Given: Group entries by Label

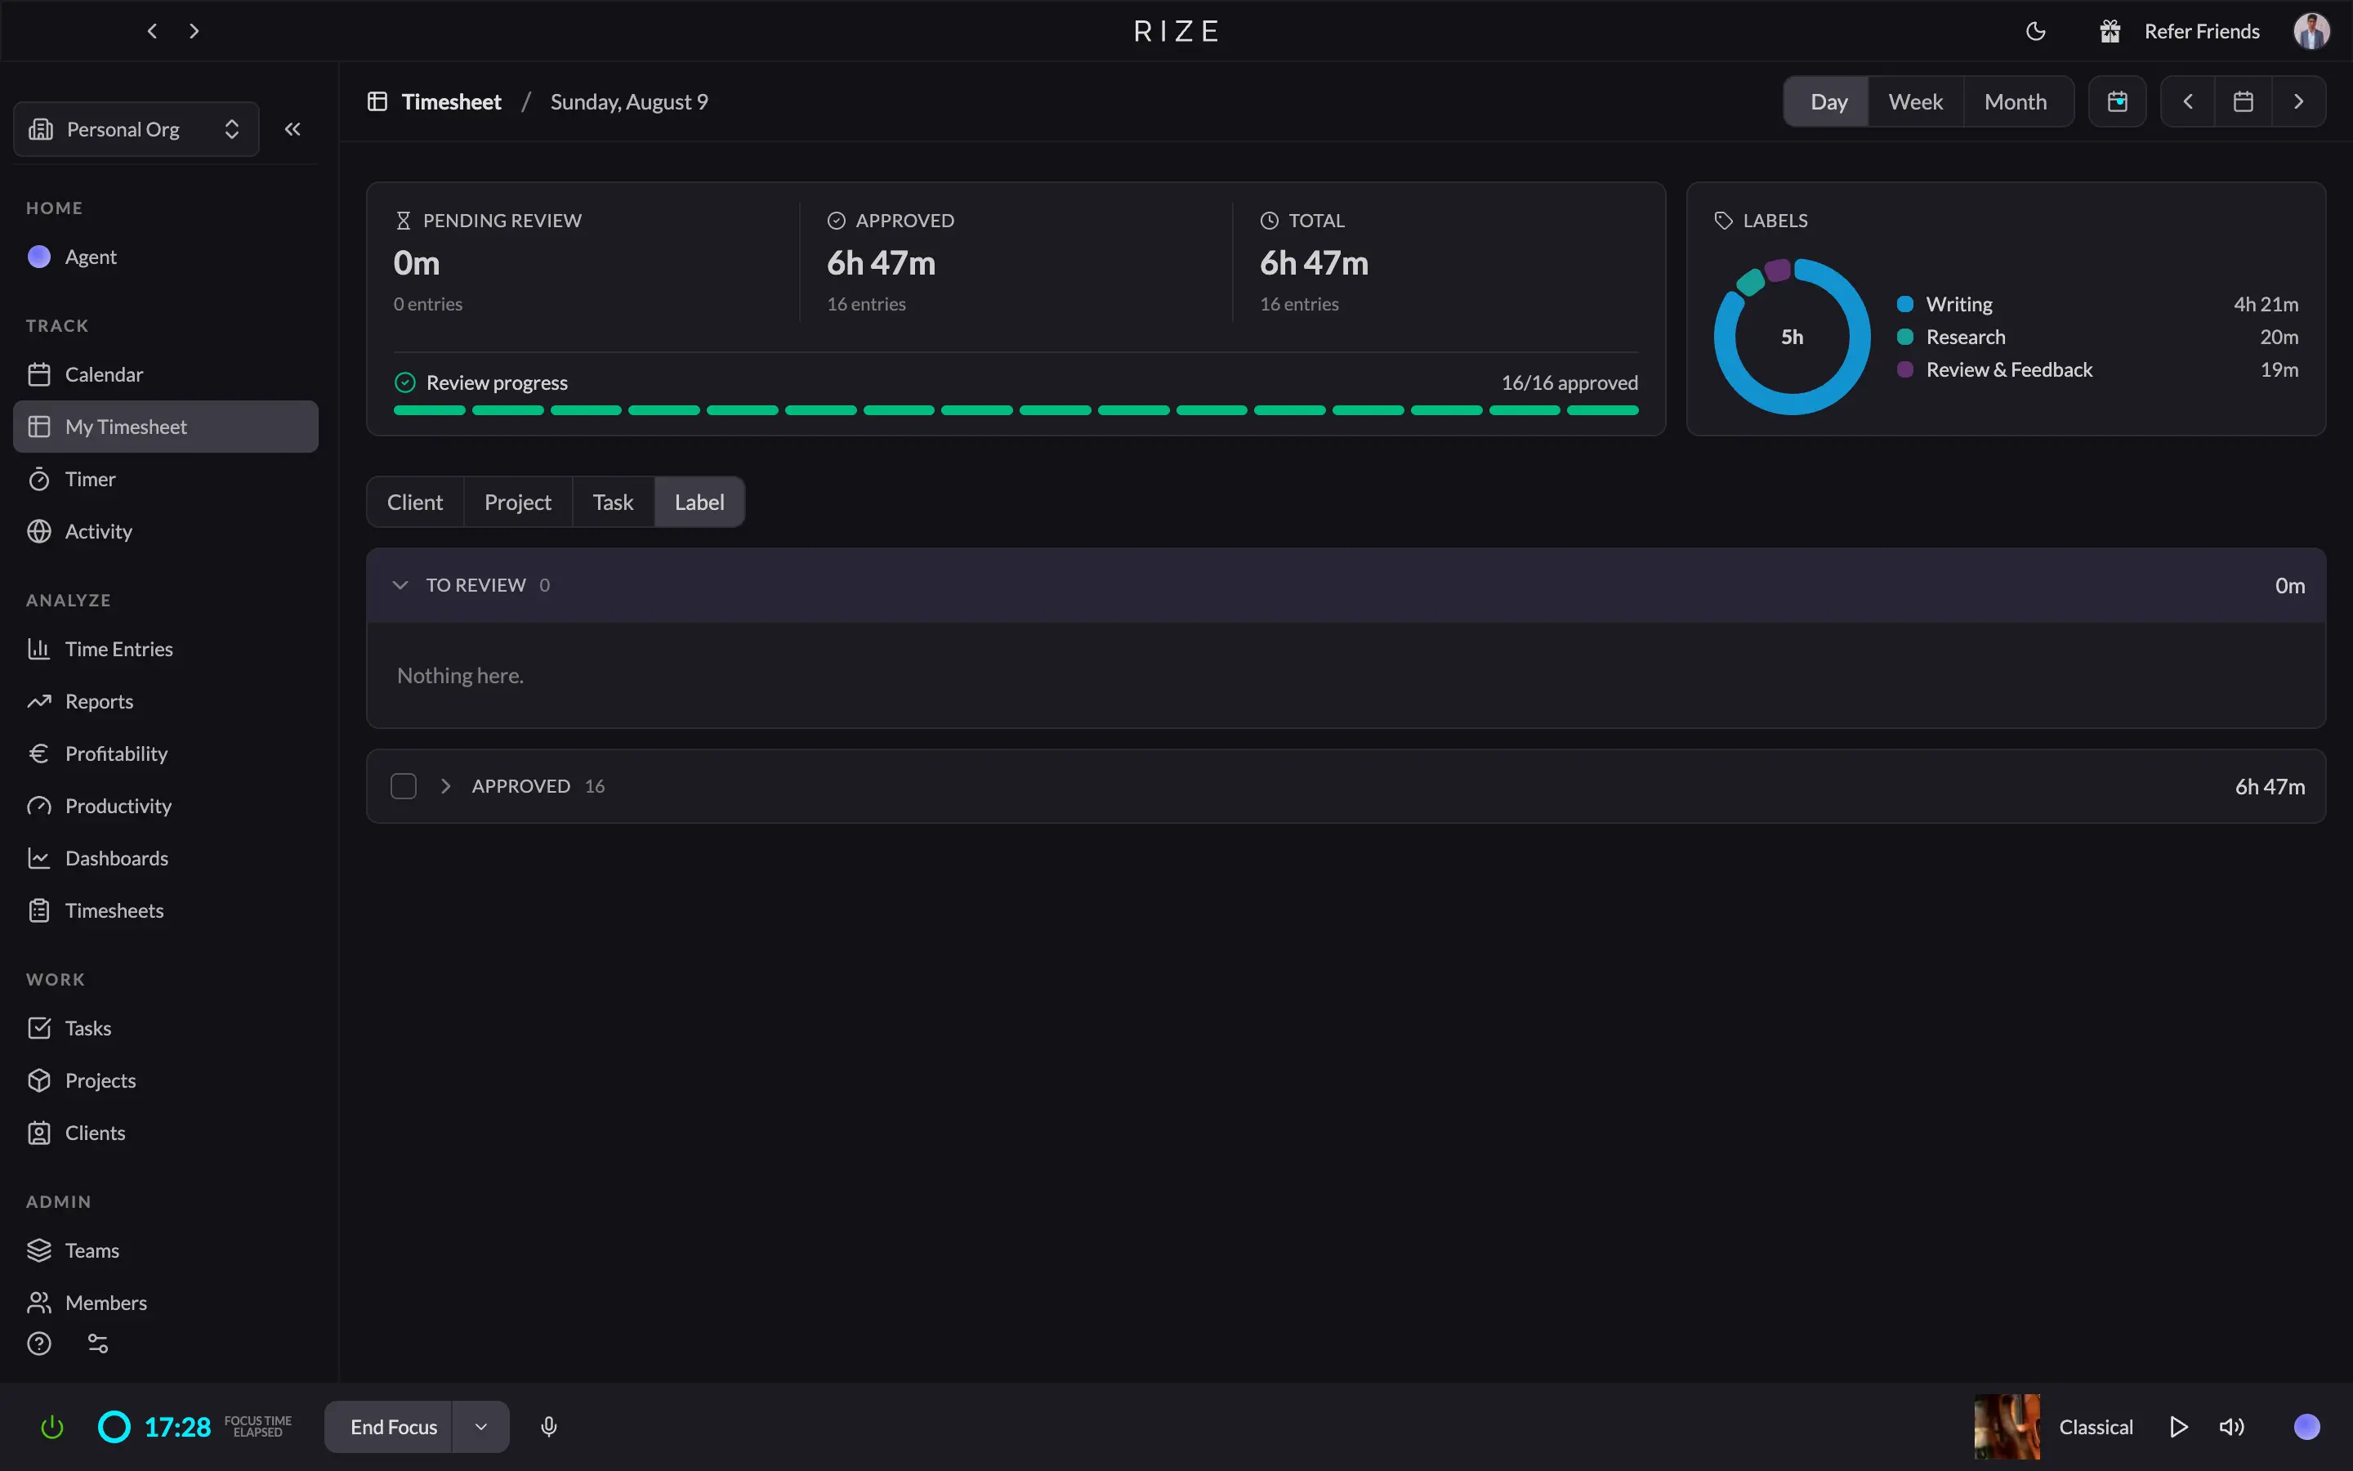Looking at the screenshot, I should (700, 502).
